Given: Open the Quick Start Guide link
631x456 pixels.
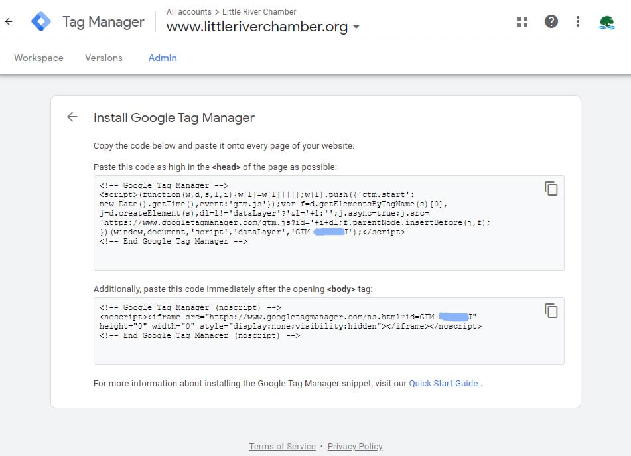Looking at the screenshot, I should 443,383.
